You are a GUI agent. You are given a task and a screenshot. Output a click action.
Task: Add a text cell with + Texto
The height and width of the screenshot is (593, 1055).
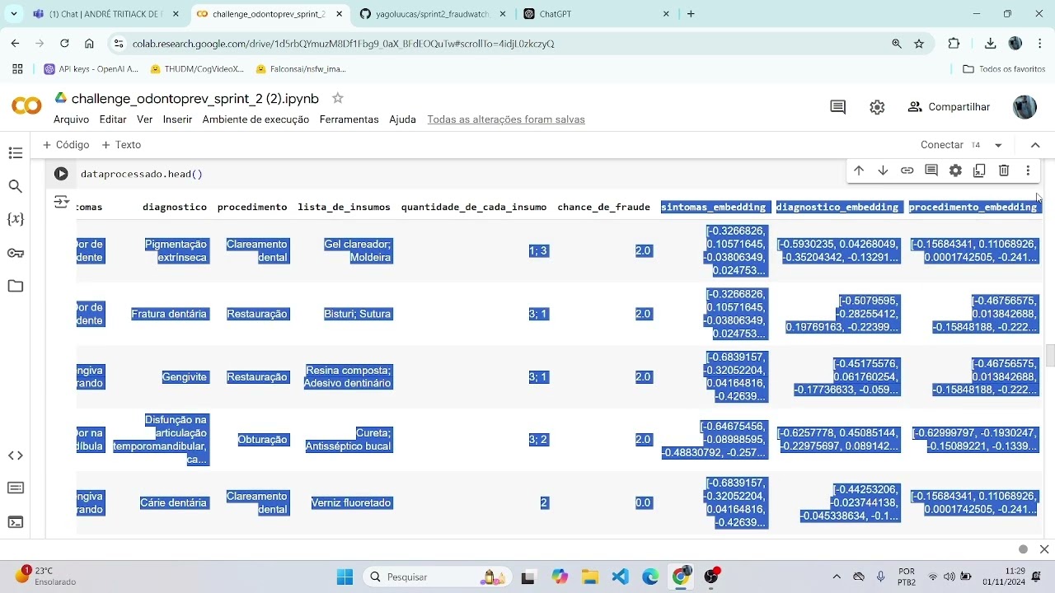[x=121, y=145]
